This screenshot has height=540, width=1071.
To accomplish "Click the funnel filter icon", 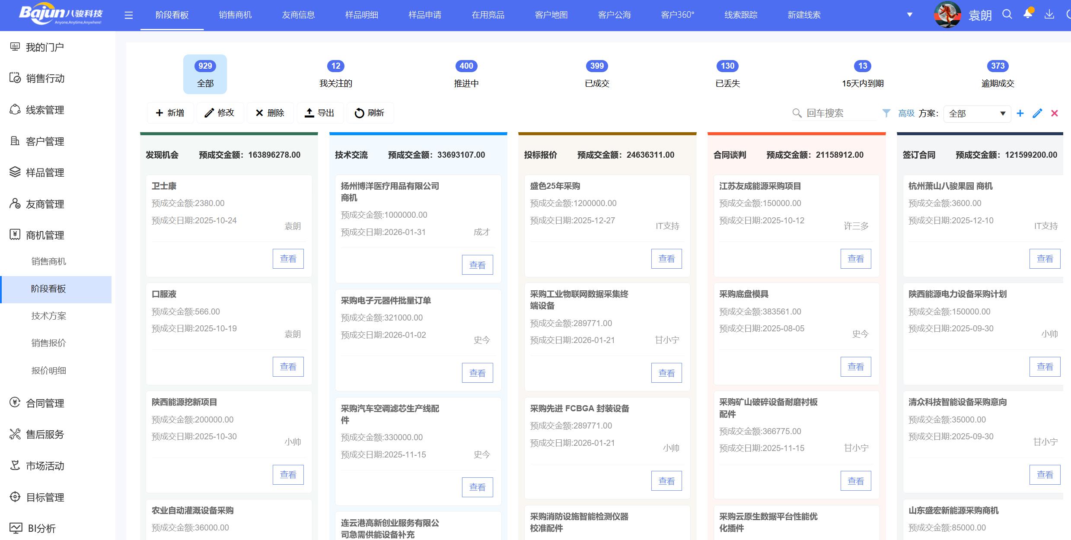I will tap(886, 113).
